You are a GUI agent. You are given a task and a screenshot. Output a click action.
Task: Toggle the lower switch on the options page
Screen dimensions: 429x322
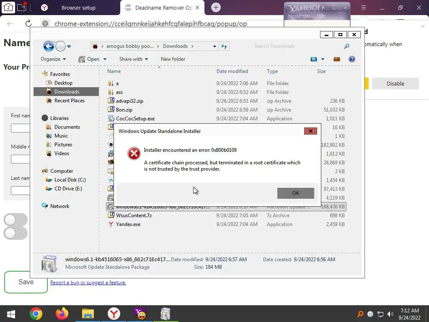point(16,233)
